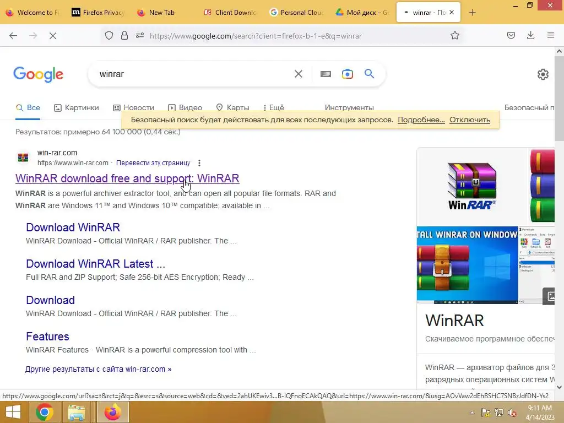Switch to Welcome to Firefox tab
The width and height of the screenshot is (564, 423).
[x=32, y=13]
